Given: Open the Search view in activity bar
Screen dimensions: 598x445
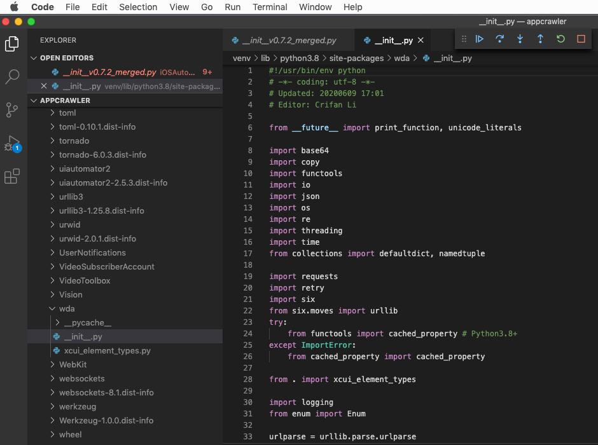Looking at the screenshot, I should coord(12,76).
